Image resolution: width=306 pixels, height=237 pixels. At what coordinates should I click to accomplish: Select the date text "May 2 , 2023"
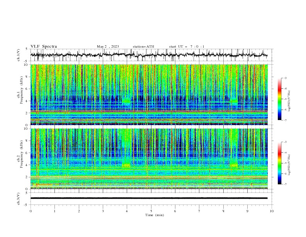(x=108, y=46)
